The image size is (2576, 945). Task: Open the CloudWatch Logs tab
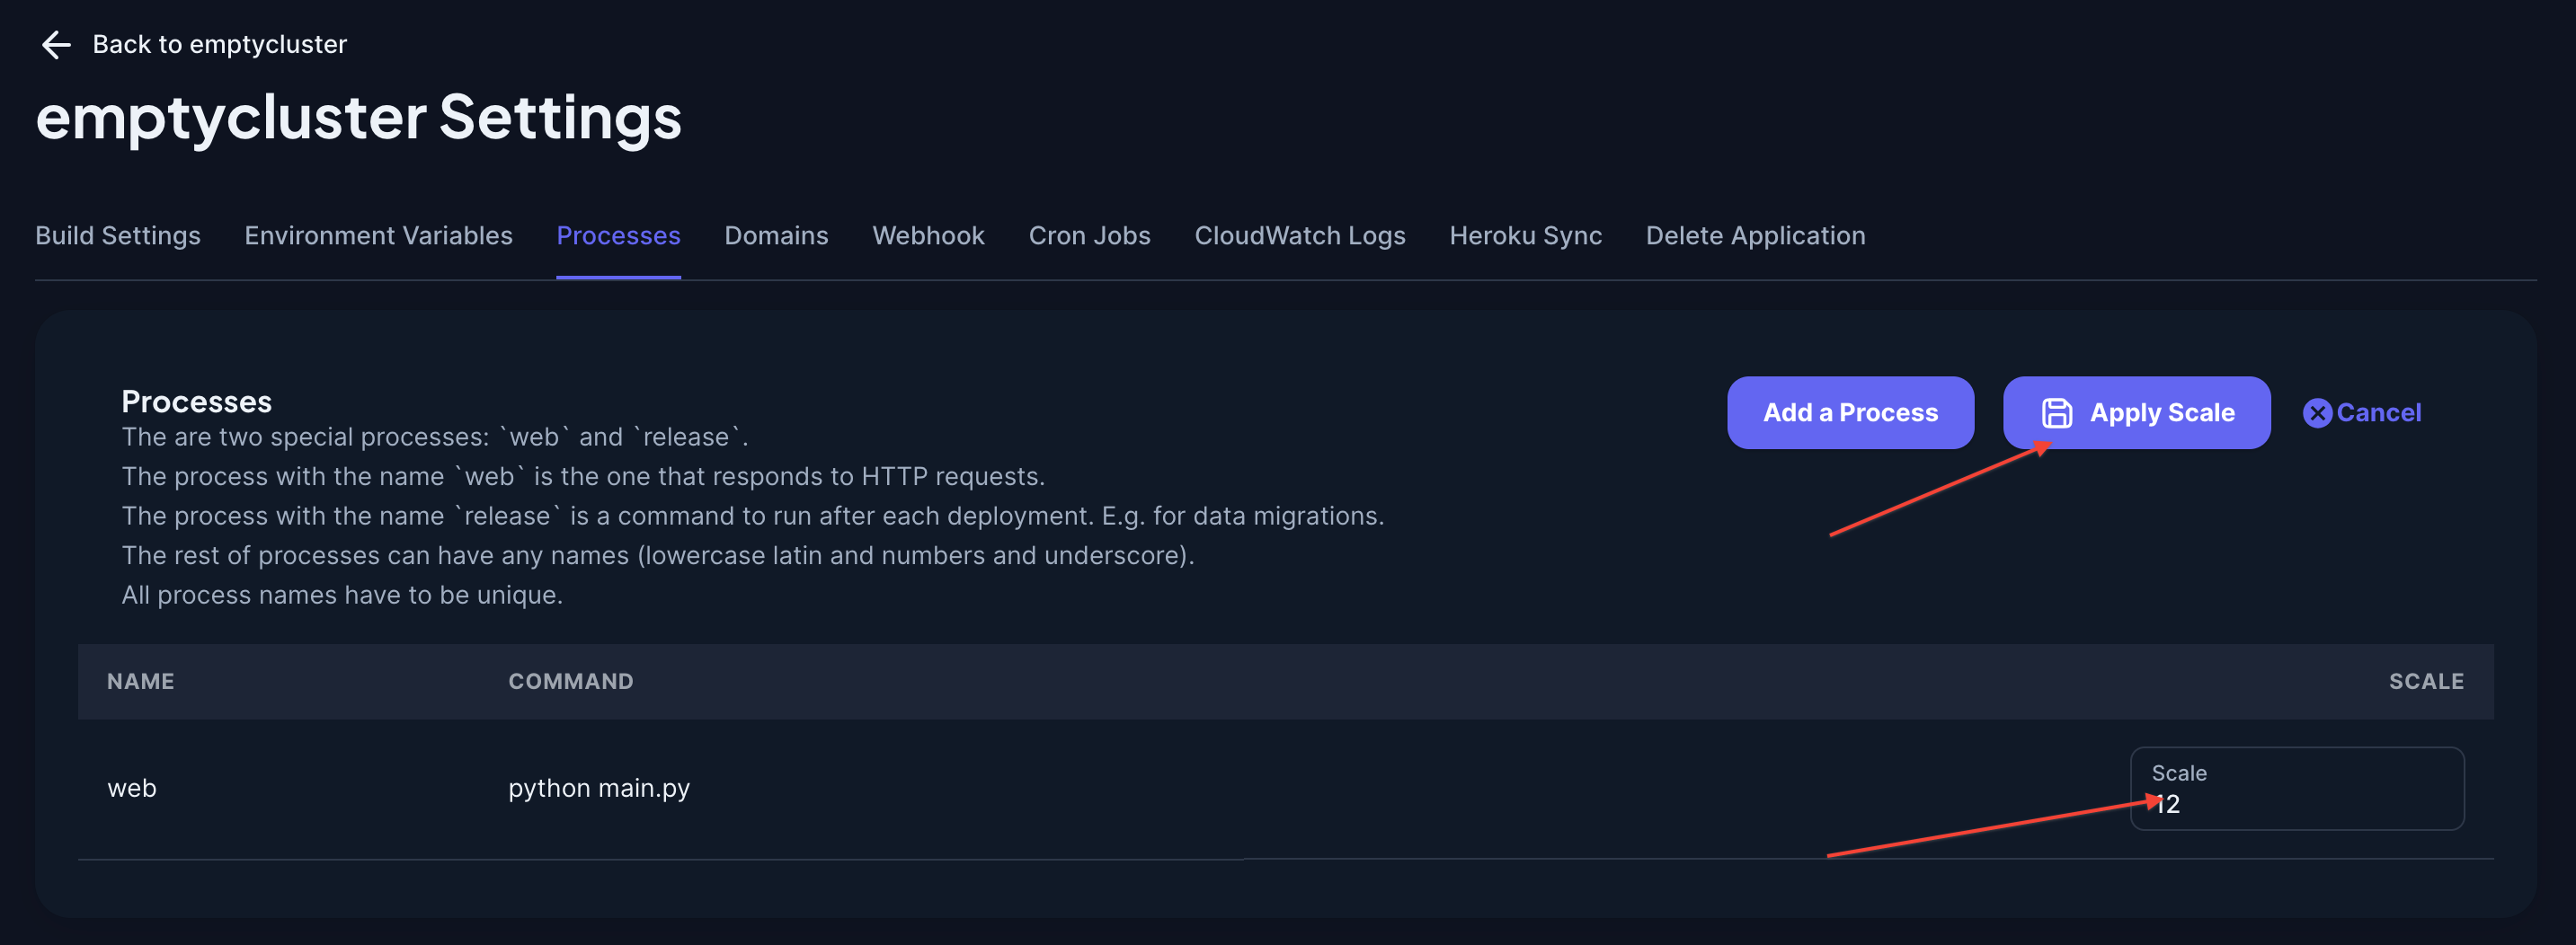click(1299, 235)
